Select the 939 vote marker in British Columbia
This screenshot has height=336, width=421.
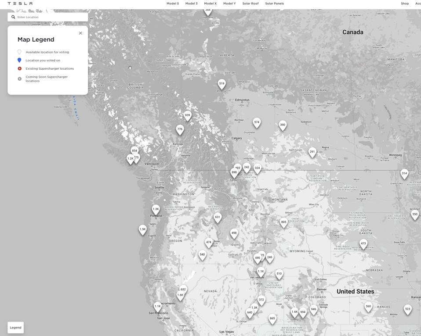click(188, 115)
